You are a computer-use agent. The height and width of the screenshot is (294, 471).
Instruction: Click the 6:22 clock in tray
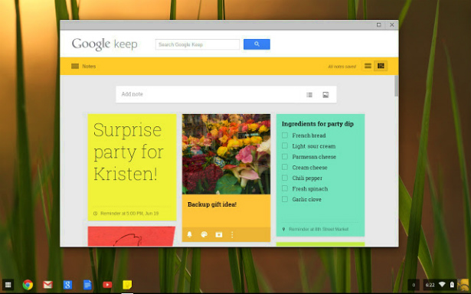point(430,285)
